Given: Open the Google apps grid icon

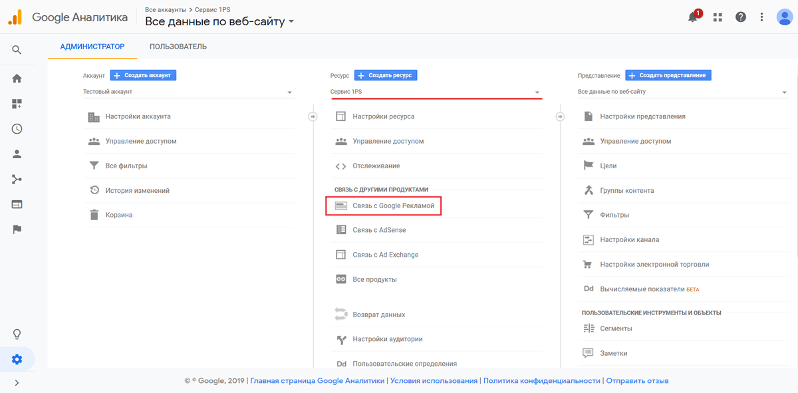Looking at the screenshot, I should point(718,17).
